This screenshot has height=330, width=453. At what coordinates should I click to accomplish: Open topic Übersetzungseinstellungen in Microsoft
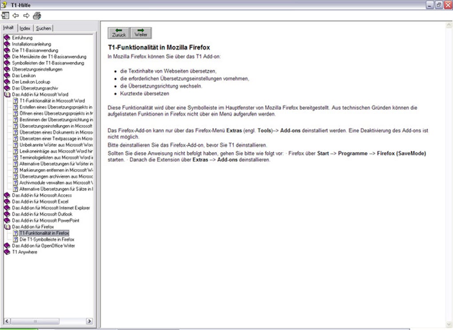[56, 126]
